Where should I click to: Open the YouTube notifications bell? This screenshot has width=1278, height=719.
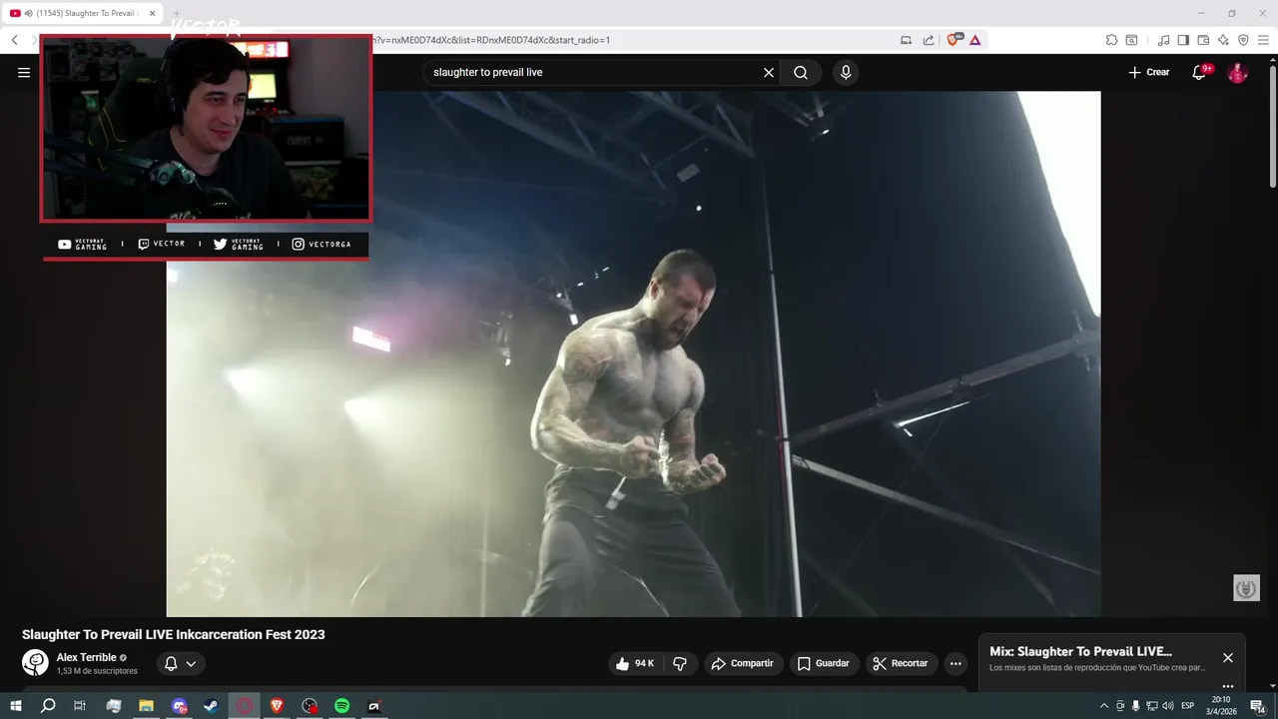[x=1200, y=73]
